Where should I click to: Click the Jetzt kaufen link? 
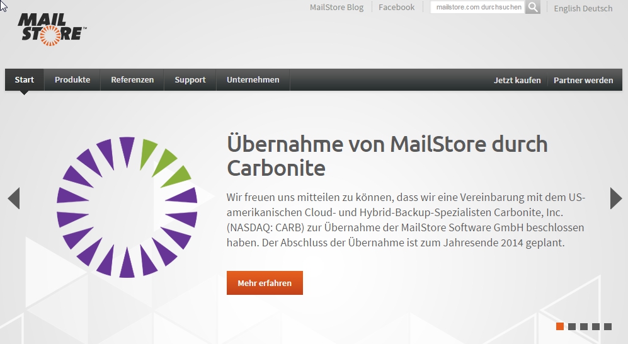click(x=517, y=81)
